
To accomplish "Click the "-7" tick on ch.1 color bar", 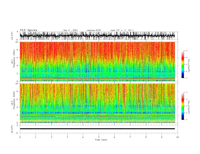I will (186, 78).
